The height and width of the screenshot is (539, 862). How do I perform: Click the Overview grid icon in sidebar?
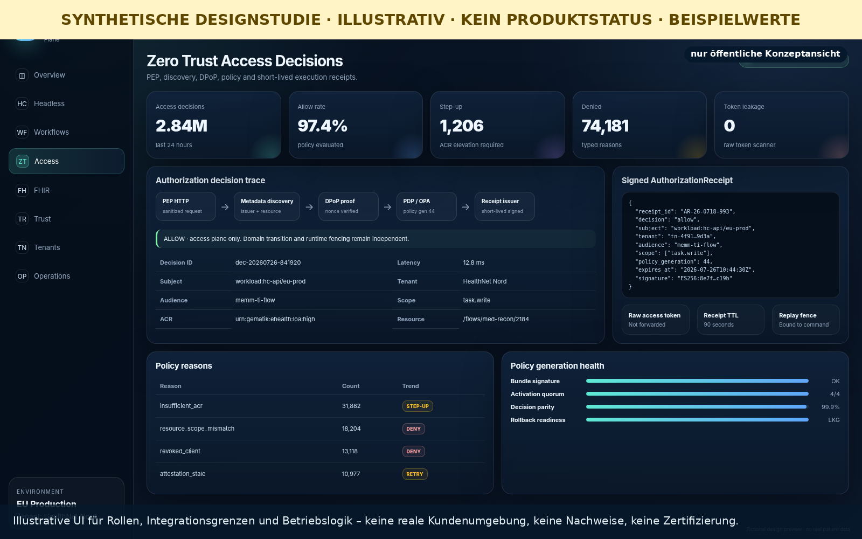22,75
